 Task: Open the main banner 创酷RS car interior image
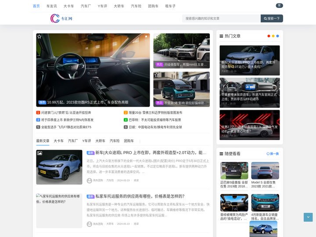93,70
